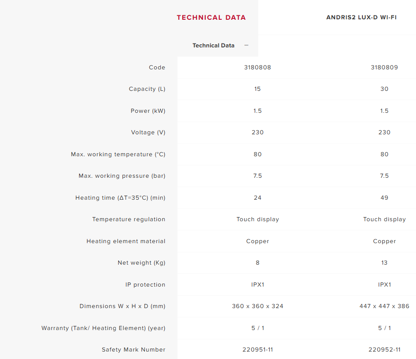
Task: Click the safety mark number 220951-11
Action: [257, 350]
